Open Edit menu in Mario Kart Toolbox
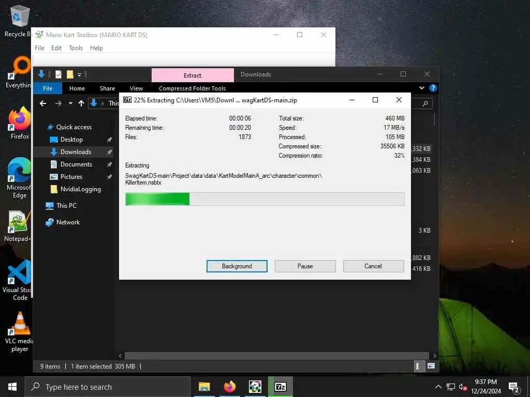Image resolution: width=530 pixels, height=397 pixels. [56, 48]
